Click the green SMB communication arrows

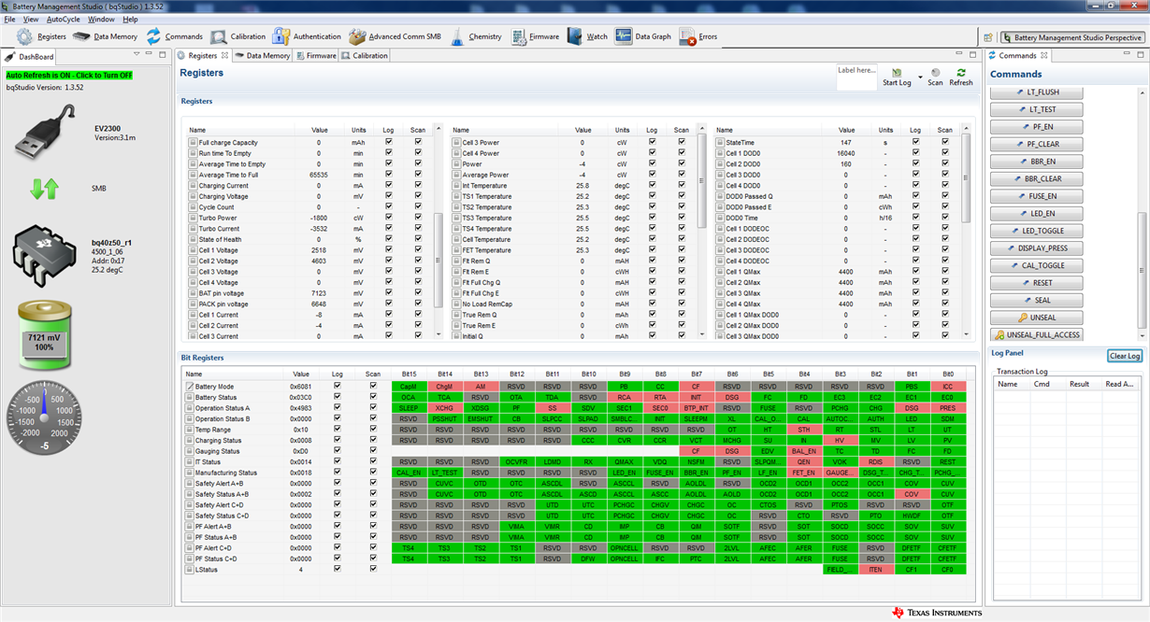click(44, 188)
